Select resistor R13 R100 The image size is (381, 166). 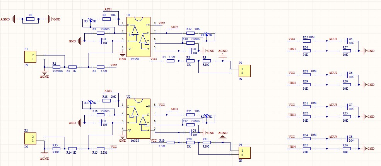tap(56, 149)
